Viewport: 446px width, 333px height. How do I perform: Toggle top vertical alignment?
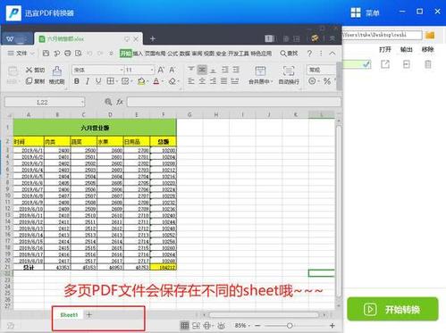tap(191, 70)
